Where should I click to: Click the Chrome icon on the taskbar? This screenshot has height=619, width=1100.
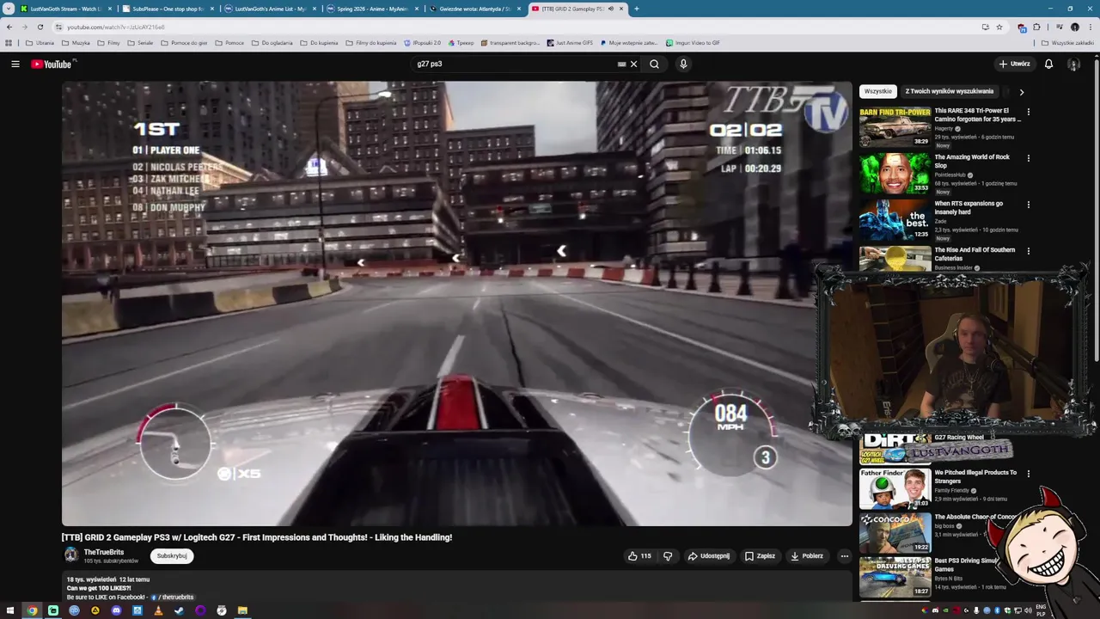click(x=32, y=610)
